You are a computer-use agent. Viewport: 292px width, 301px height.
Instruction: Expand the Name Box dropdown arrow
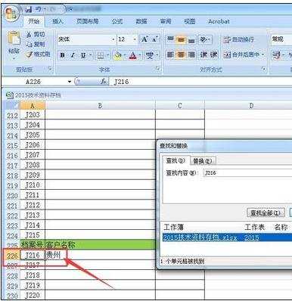tap(70, 82)
